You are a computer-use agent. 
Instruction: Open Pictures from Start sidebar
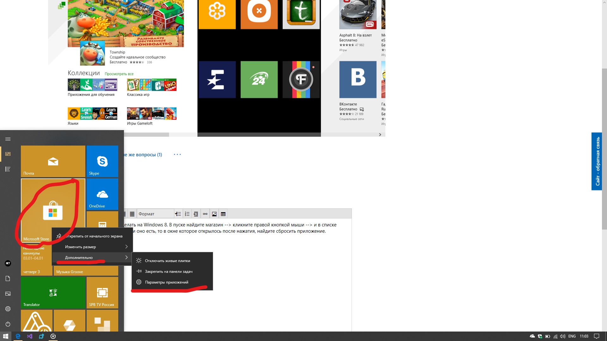click(x=8, y=294)
